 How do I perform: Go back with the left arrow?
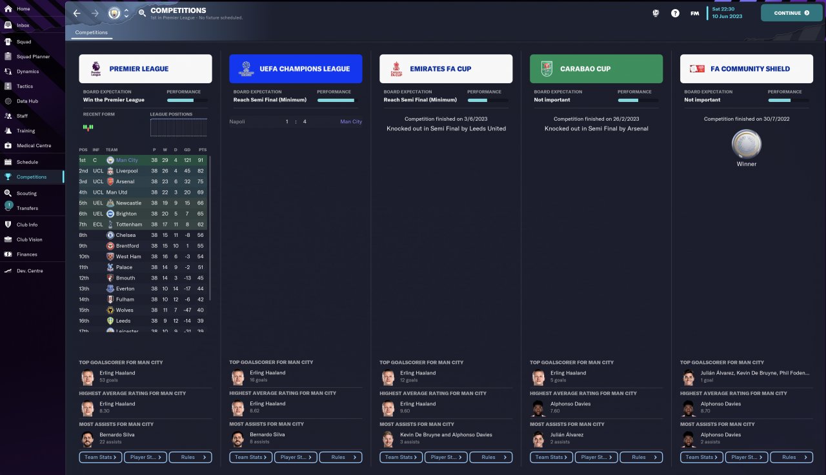(x=77, y=13)
